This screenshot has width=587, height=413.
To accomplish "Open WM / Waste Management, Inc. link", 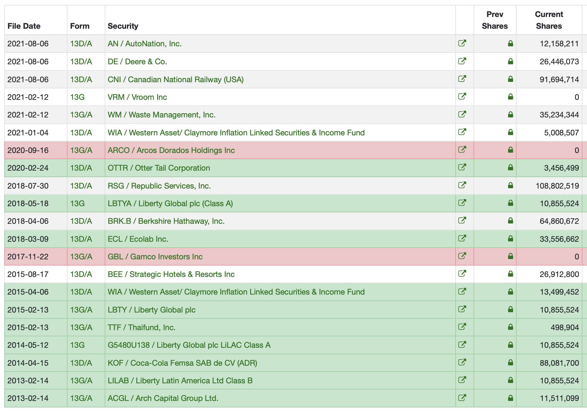I will point(161,115).
